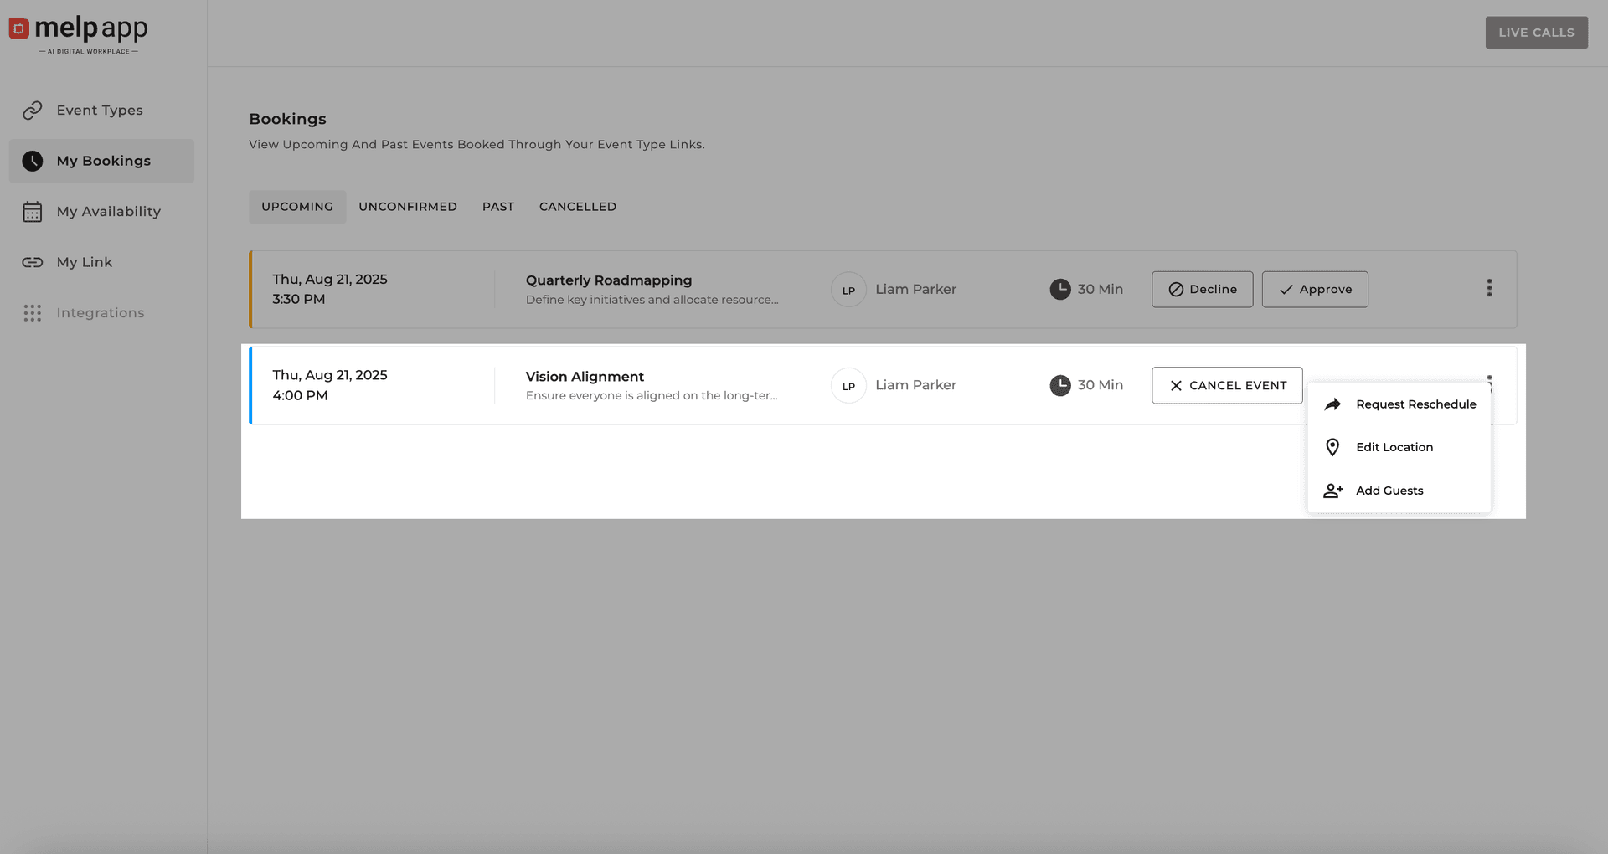Approve the Quarterly Roadmapping booking
The width and height of the screenshot is (1608, 854).
click(x=1314, y=289)
